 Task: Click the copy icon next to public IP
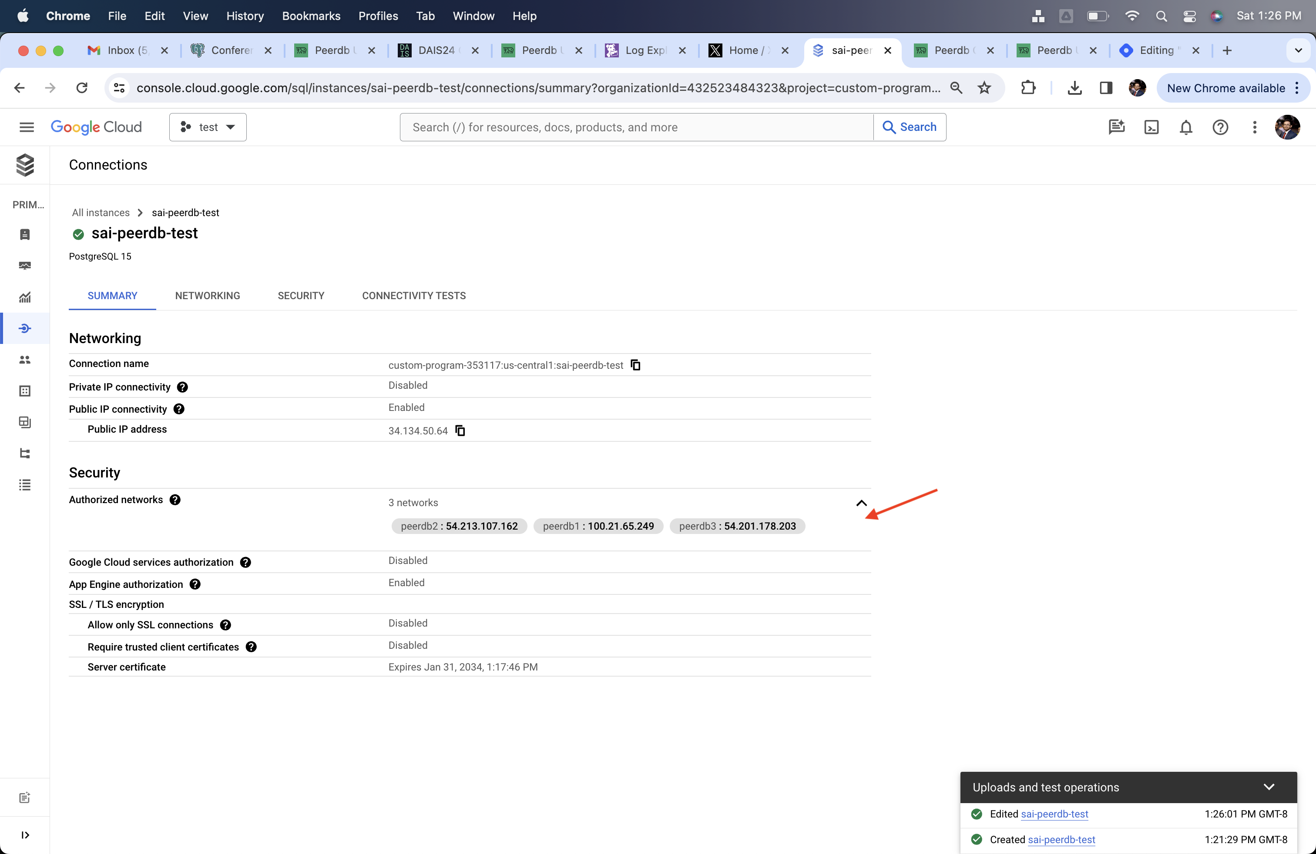(460, 430)
